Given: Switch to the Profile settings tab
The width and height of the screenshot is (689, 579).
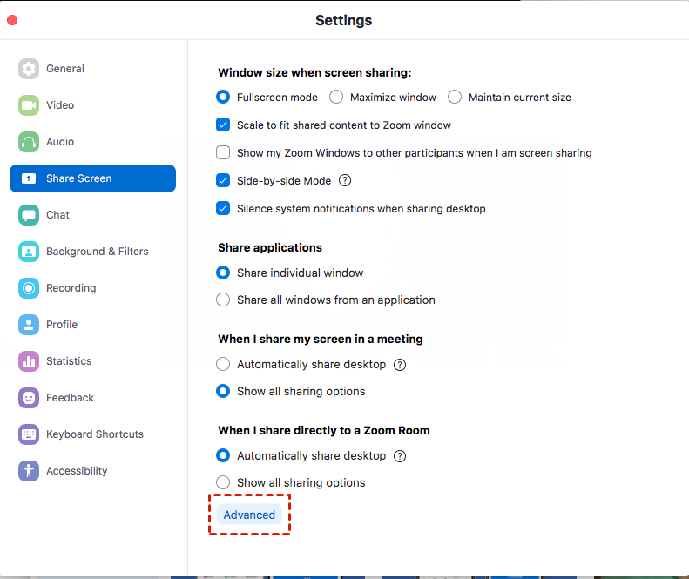Looking at the screenshot, I should 62,325.
